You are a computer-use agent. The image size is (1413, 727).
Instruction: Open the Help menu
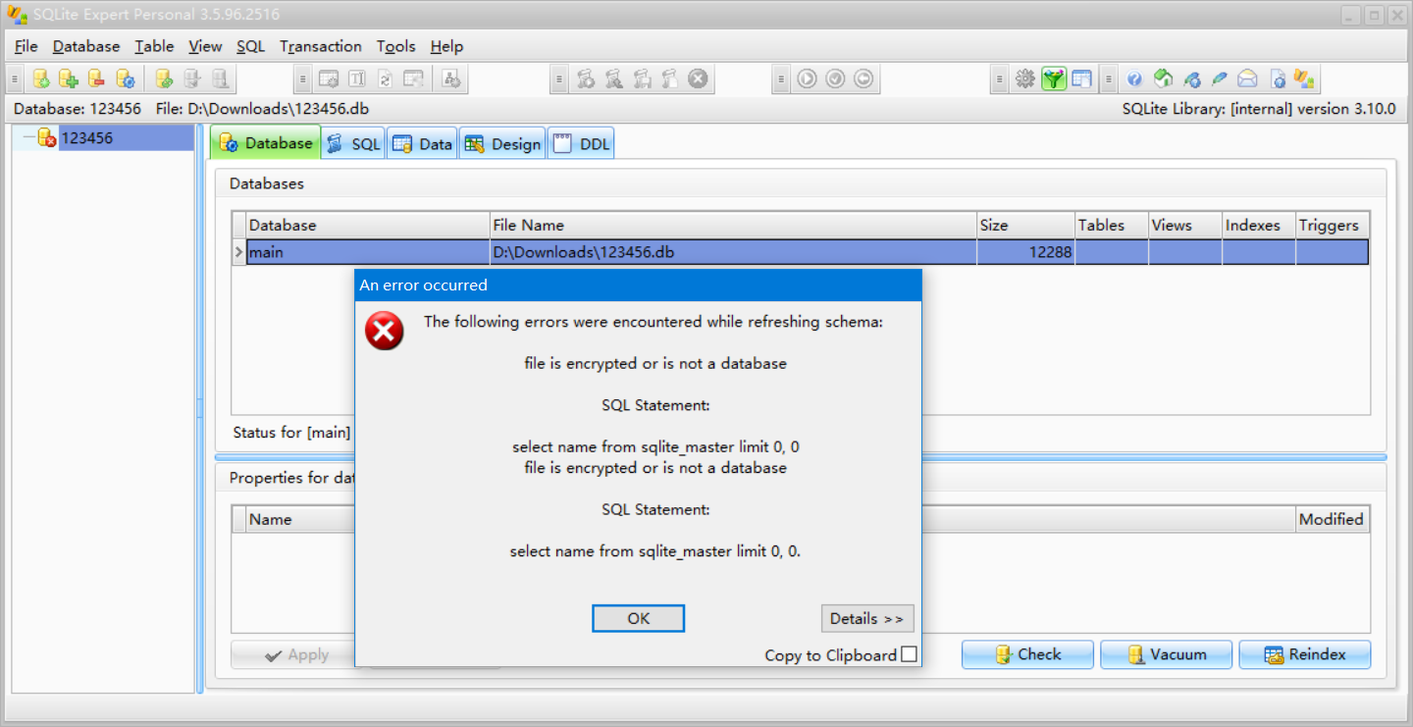click(x=446, y=46)
